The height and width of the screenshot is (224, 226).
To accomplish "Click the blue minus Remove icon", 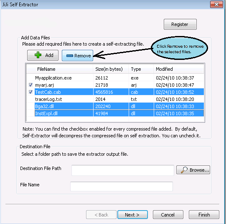I will point(70,56).
